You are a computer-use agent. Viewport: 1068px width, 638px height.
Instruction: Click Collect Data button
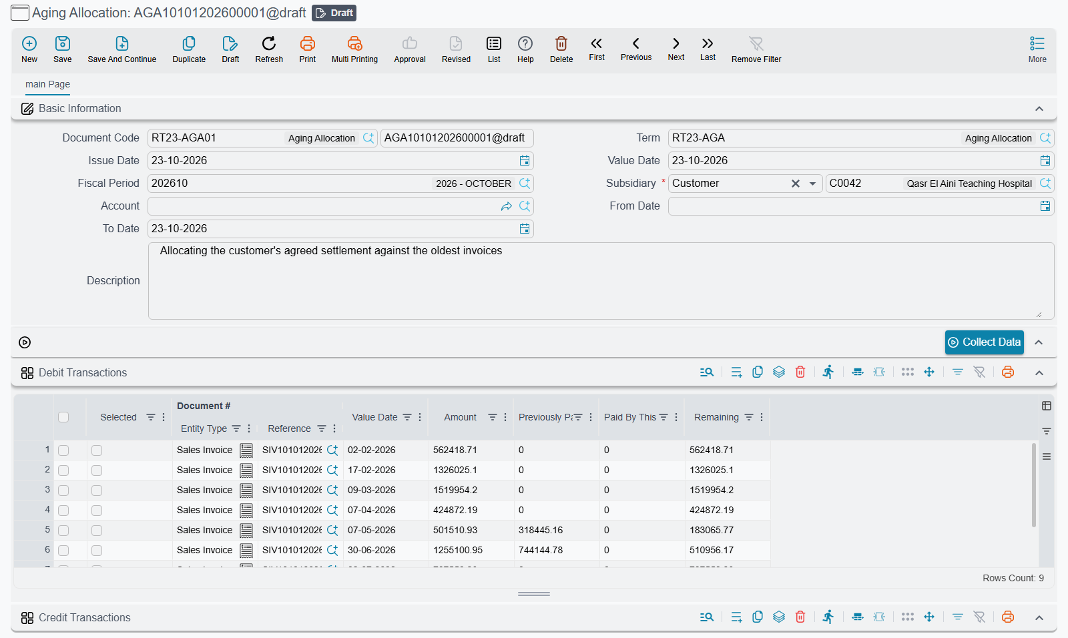pyautogui.click(x=985, y=342)
